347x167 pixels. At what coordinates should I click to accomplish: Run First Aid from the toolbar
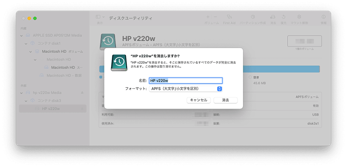point(229,17)
